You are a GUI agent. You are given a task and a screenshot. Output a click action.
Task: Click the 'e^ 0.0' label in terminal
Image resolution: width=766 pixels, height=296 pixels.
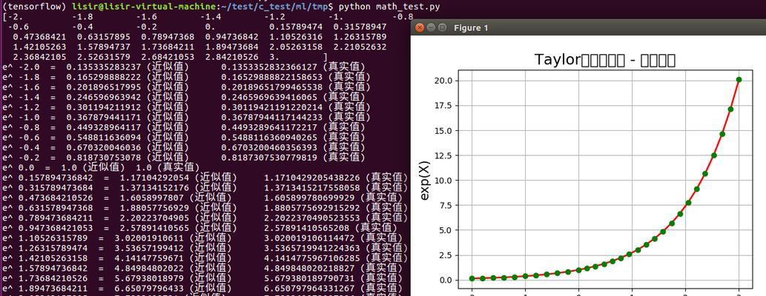(18, 168)
